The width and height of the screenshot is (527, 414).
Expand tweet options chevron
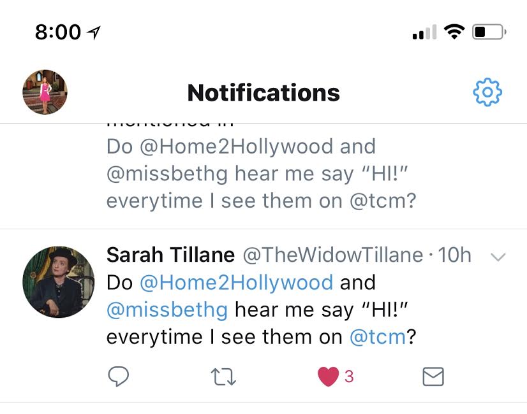click(x=498, y=257)
